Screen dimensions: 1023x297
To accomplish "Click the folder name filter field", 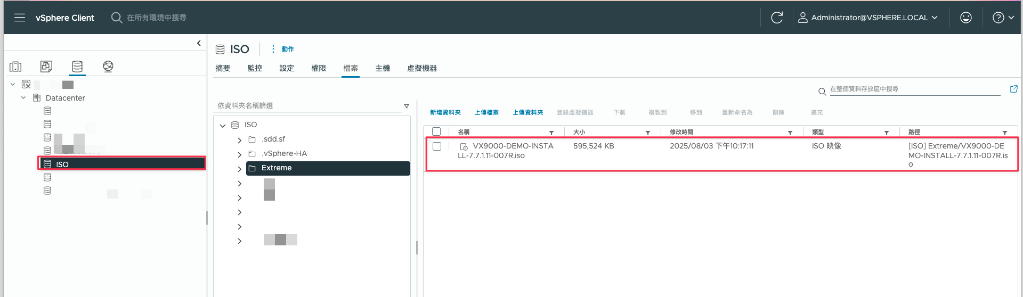I will pos(307,106).
